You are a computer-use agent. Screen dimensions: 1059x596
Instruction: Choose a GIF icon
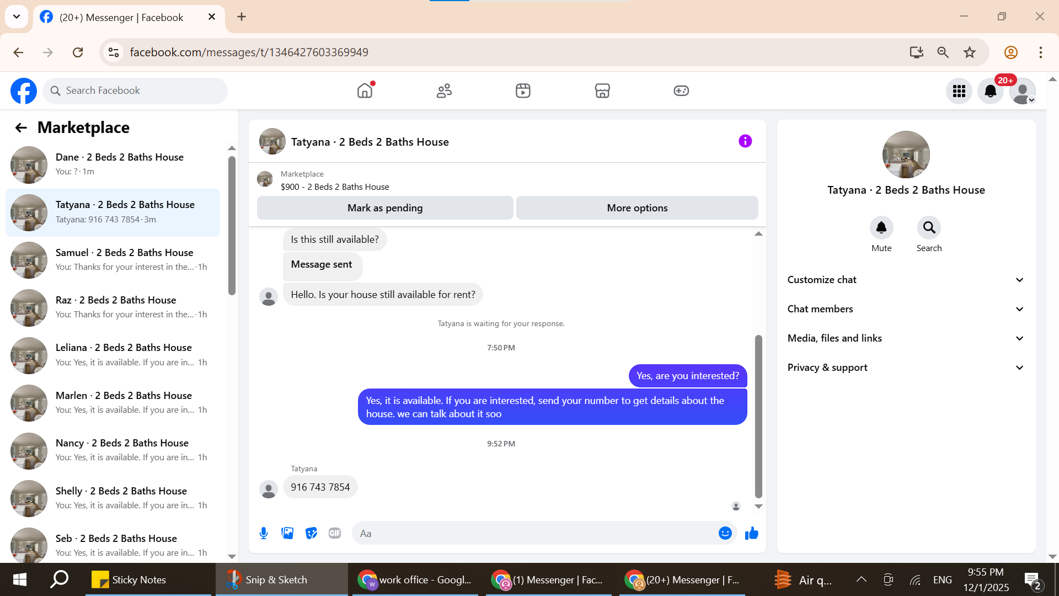pos(335,533)
